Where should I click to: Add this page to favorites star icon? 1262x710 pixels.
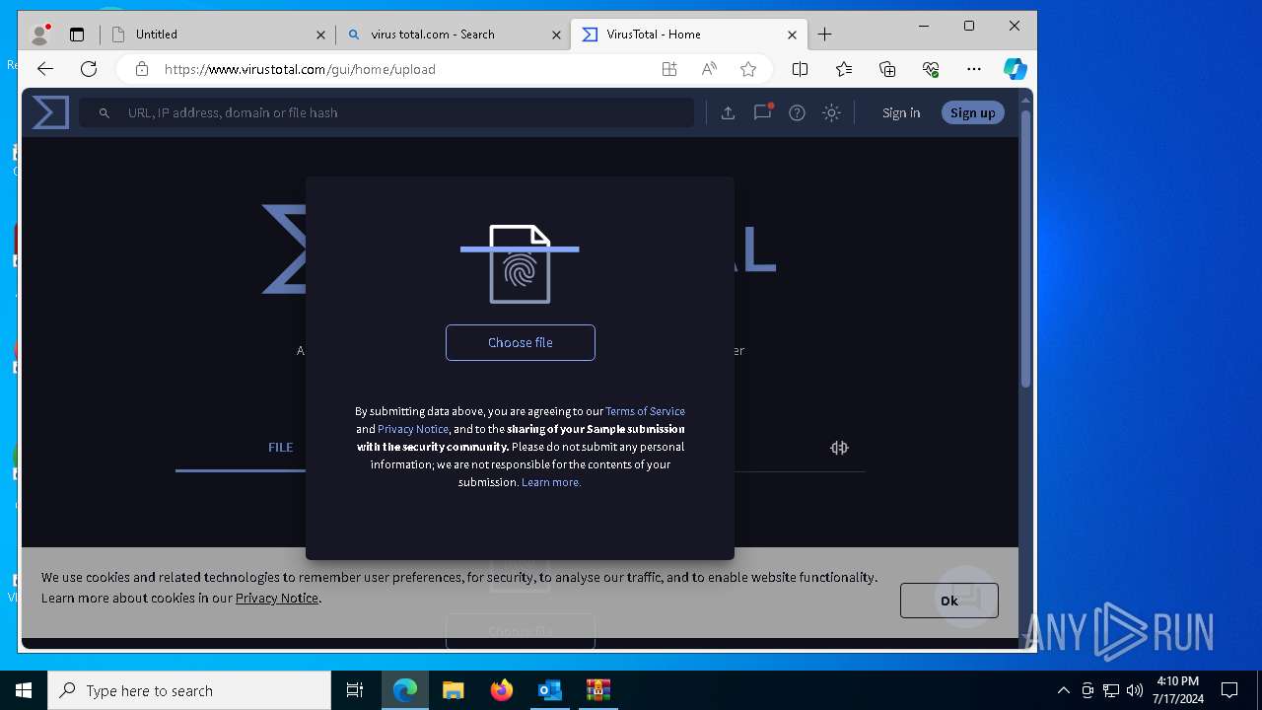(748, 69)
